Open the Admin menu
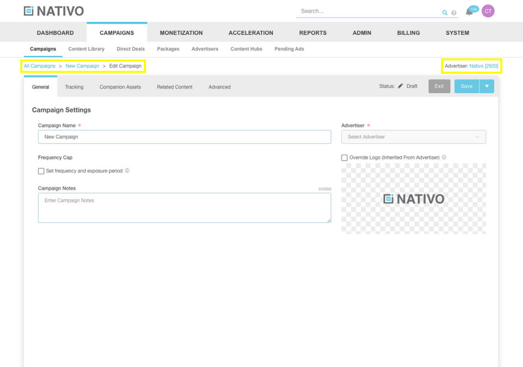 coord(362,33)
